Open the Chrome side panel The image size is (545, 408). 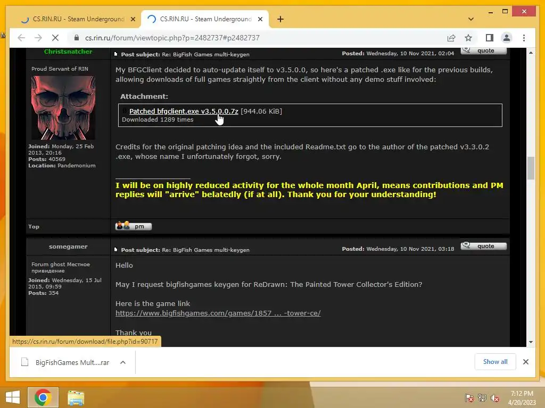click(x=490, y=38)
